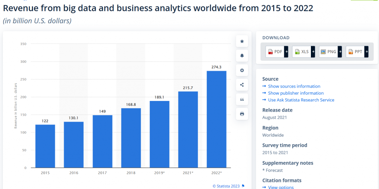The height and width of the screenshot is (189, 379).
Task: Click the DOWNLOAD heading
Action: click(x=276, y=38)
